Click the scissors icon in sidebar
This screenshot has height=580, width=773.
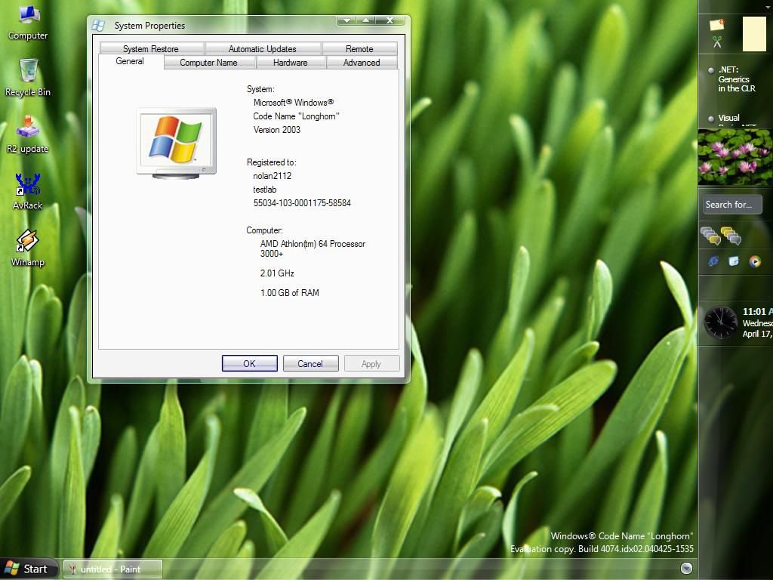point(717,42)
